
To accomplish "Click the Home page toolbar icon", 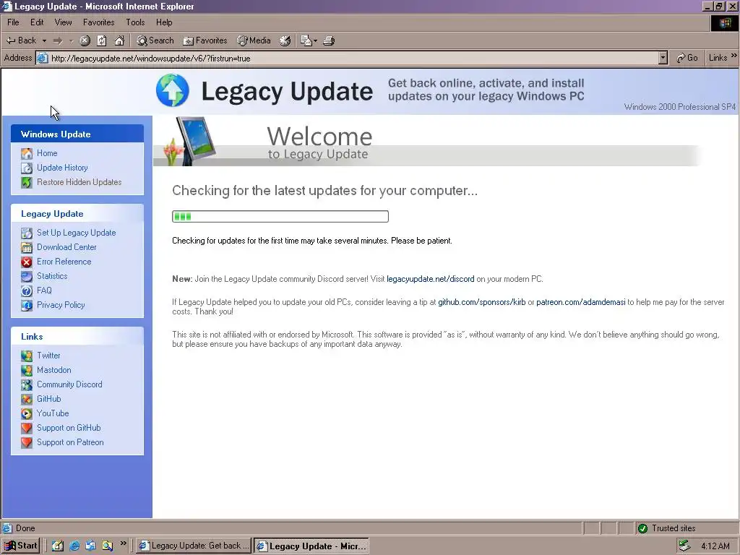I will (119, 40).
